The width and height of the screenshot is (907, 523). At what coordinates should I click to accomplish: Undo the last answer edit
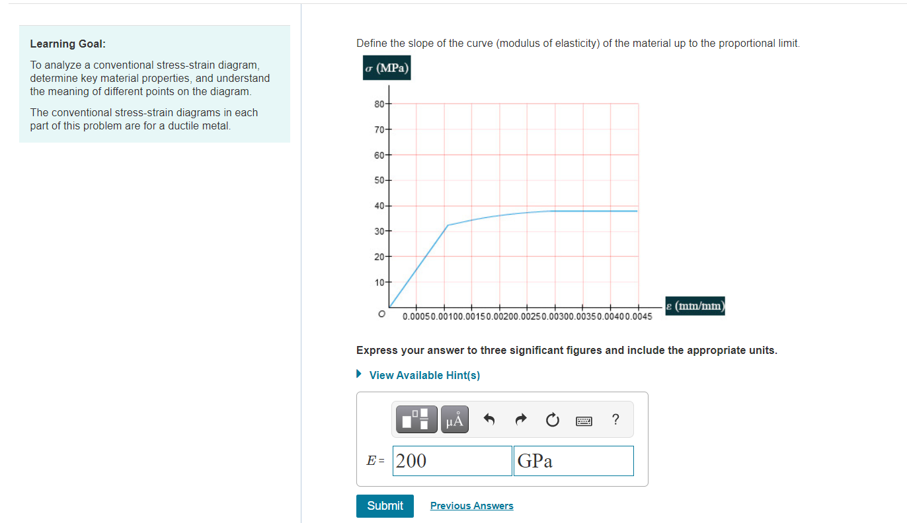(489, 419)
